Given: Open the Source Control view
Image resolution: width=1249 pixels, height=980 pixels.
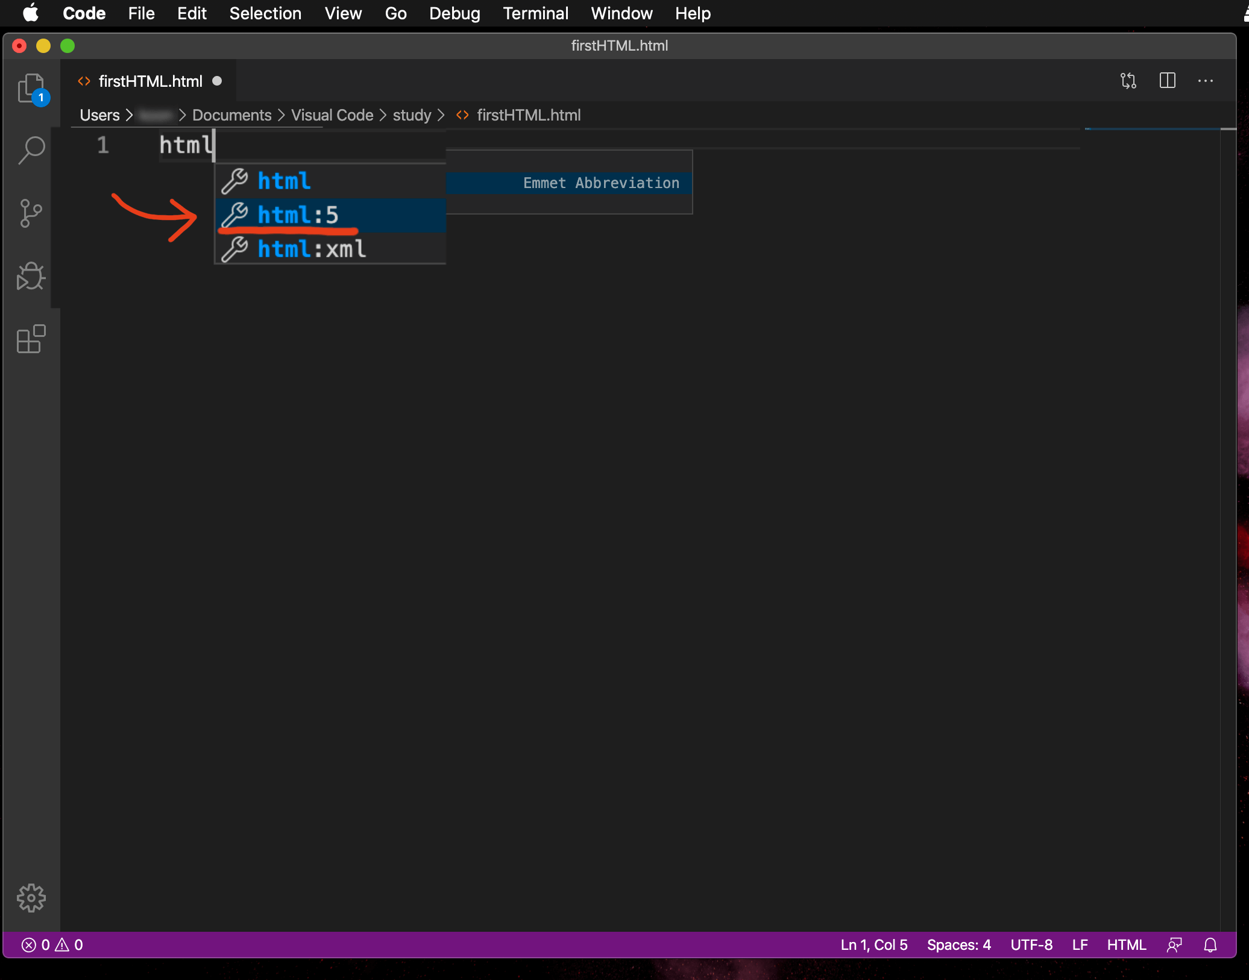Looking at the screenshot, I should click(x=31, y=213).
